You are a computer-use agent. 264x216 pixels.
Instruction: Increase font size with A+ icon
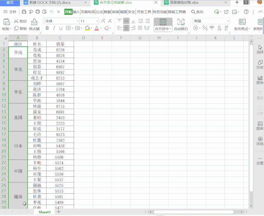pyautogui.click(x=103, y=21)
